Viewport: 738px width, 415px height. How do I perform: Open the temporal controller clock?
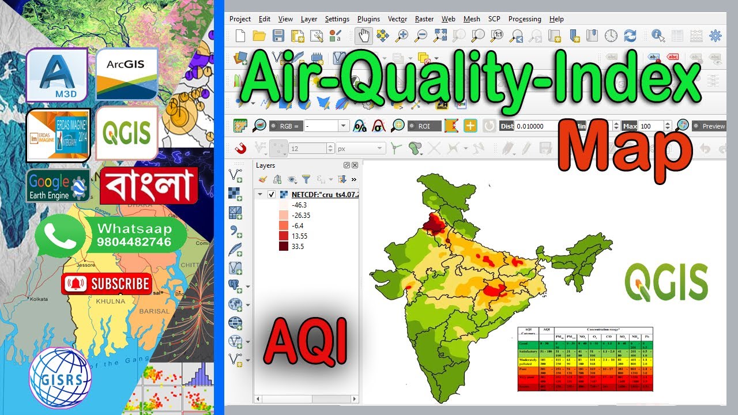point(611,36)
